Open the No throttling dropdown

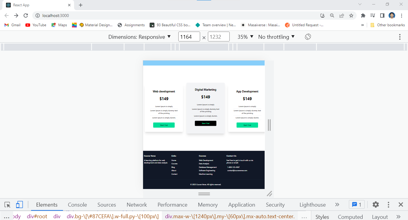tap(276, 37)
